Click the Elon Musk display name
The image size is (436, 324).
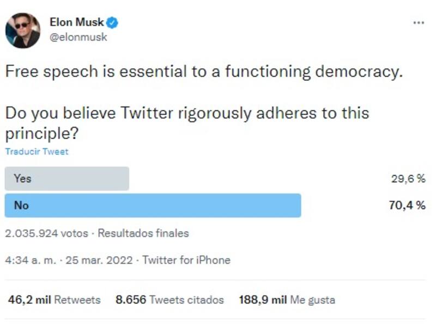pos(76,23)
